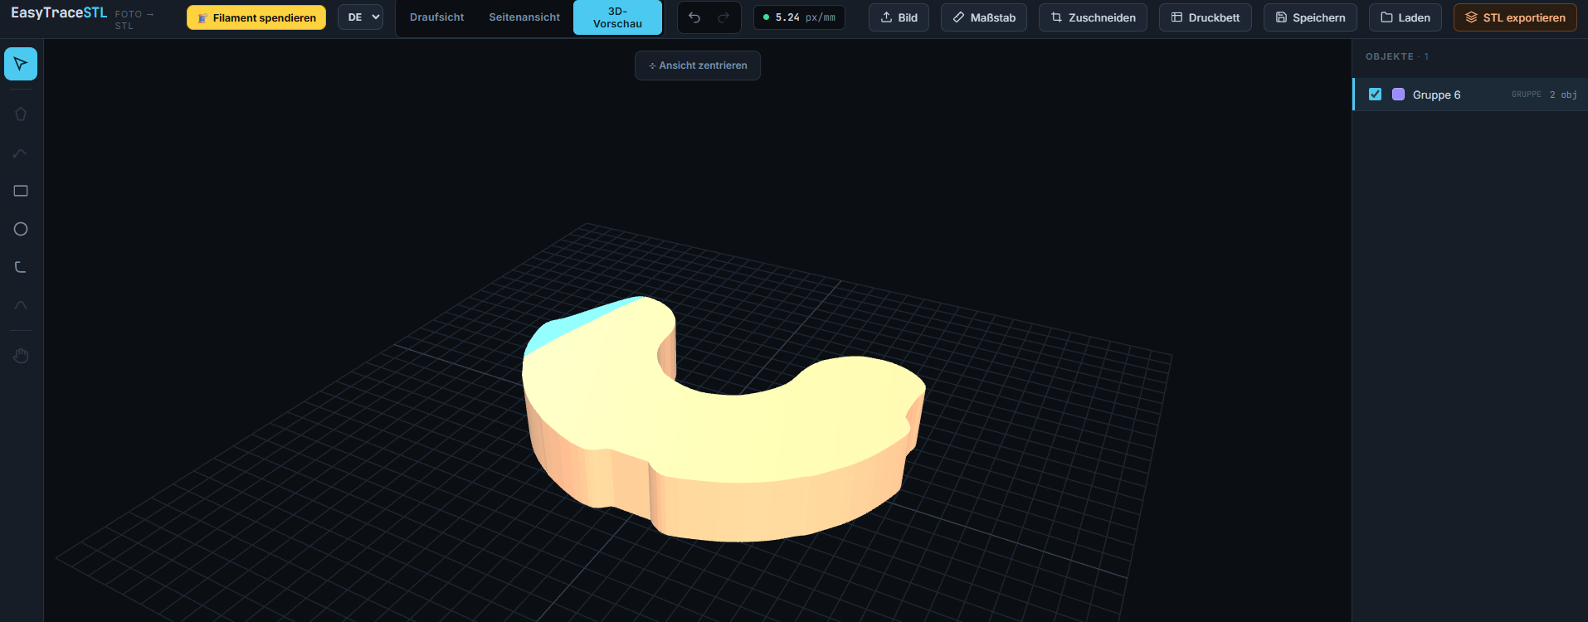
Task: Select the polygon drawing tool
Action: pos(21,114)
